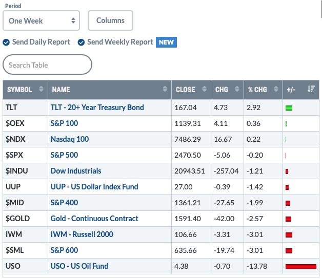Open the Period dropdown showing One Week
This screenshot has height=280, width=322.
[42, 20]
